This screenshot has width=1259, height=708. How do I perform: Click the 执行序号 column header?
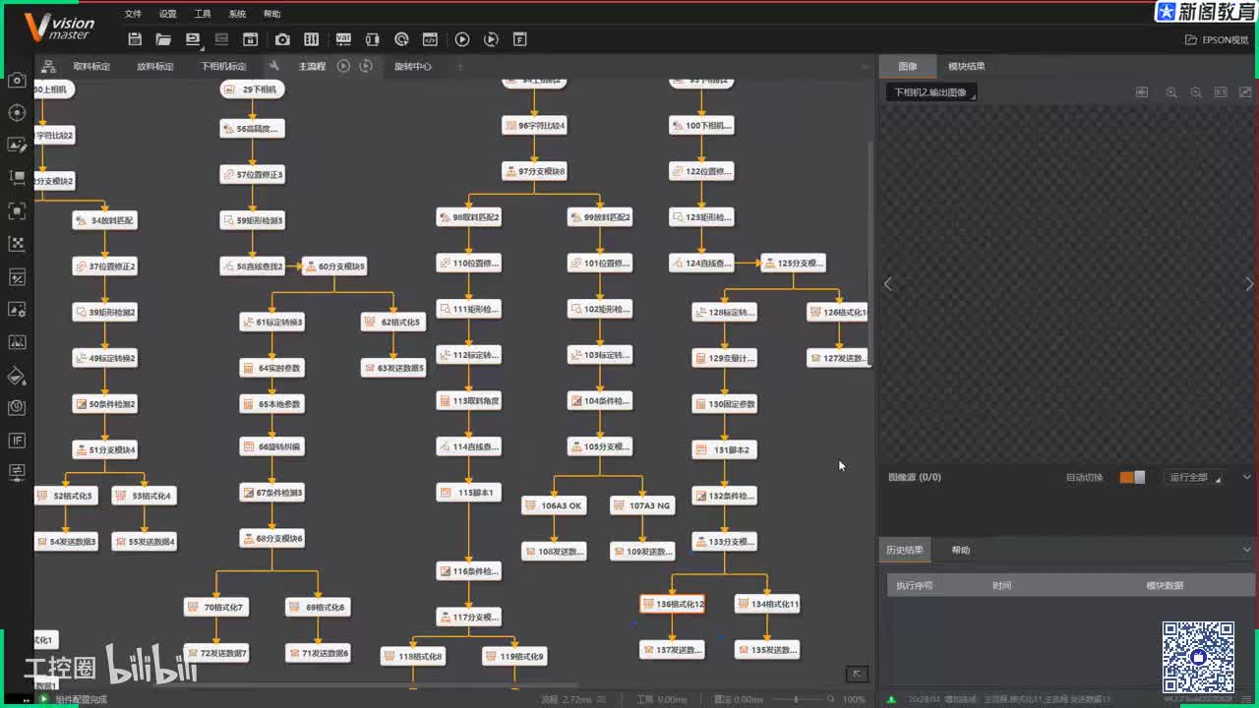coord(914,585)
